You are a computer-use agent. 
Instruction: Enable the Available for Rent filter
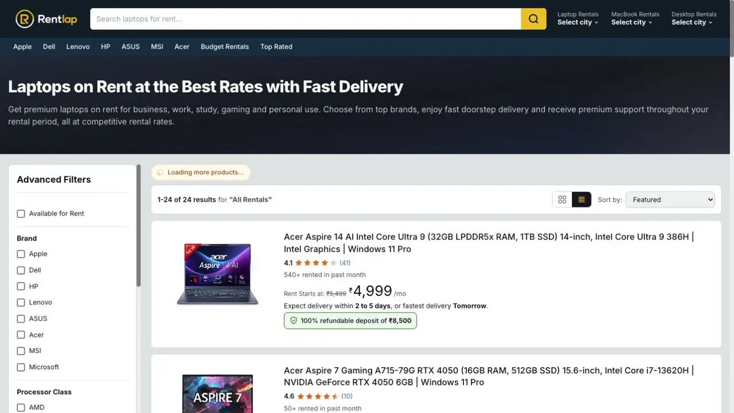coord(21,213)
